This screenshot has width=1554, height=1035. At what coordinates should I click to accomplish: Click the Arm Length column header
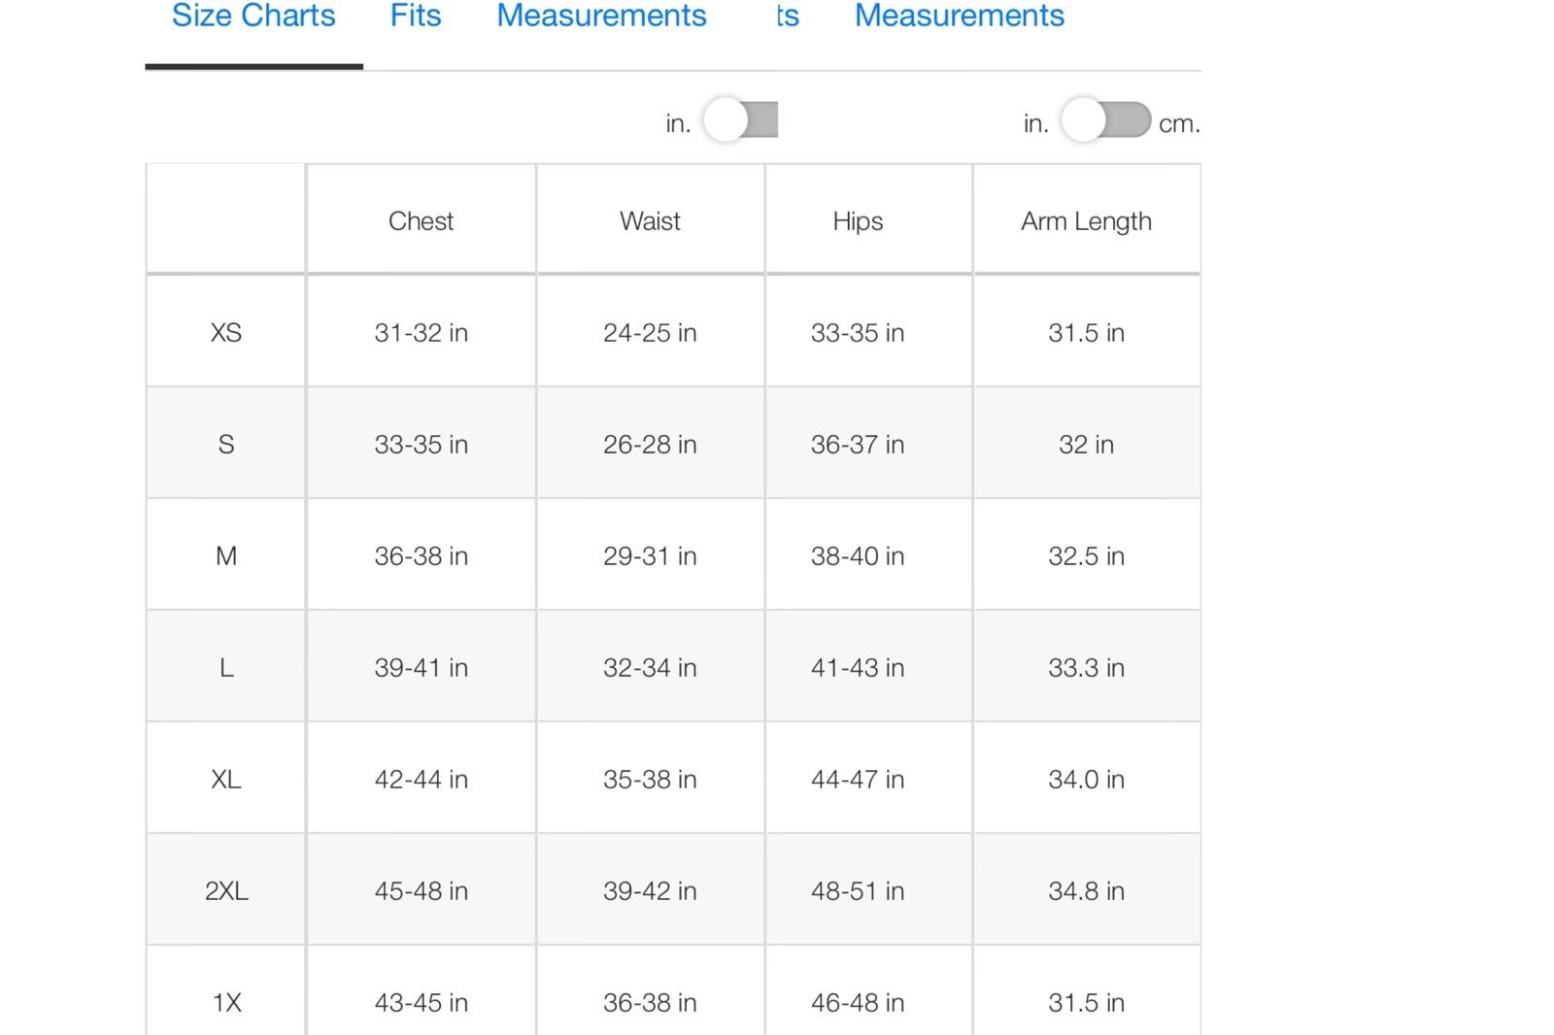pos(1086,221)
